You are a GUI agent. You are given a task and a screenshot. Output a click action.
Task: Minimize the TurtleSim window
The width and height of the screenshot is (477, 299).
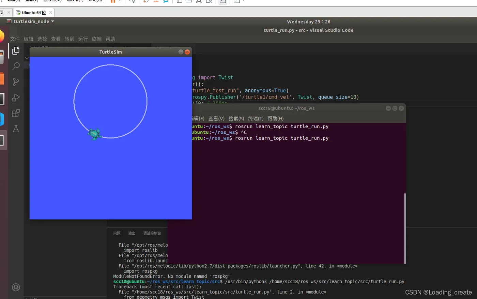coord(181,52)
